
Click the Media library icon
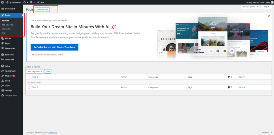2,39
